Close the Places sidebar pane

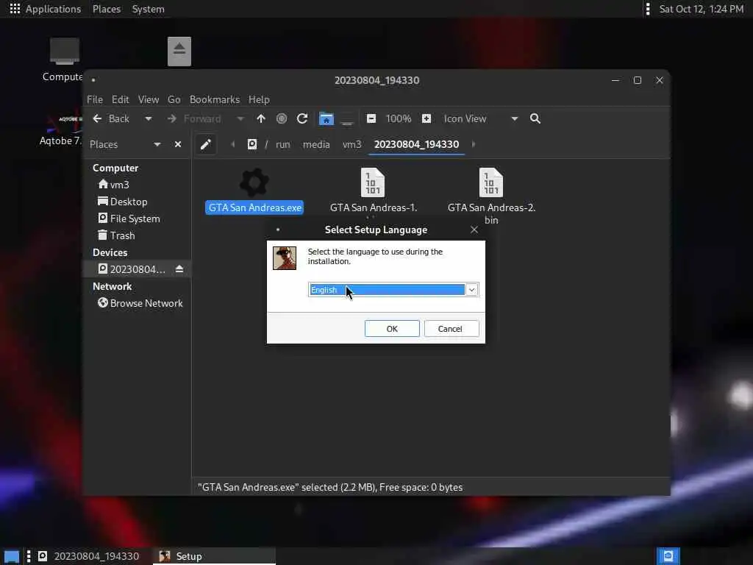click(178, 144)
